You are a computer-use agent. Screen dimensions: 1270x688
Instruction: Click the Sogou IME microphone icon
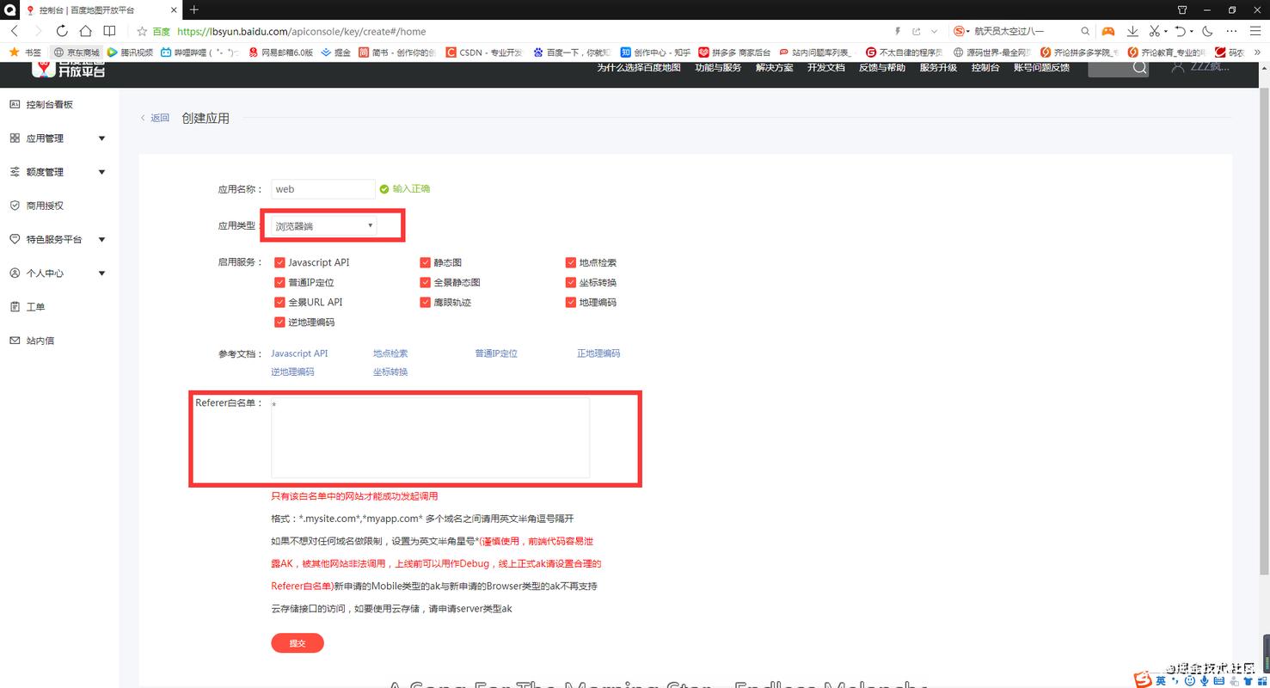[x=1204, y=680]
